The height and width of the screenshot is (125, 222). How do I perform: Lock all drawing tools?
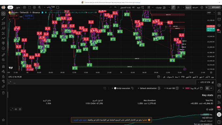pos(3,76)
